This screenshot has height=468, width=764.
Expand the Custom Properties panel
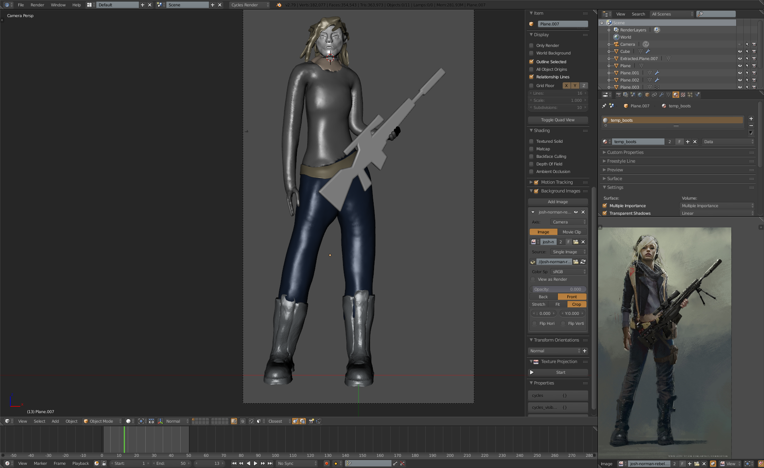625,152
